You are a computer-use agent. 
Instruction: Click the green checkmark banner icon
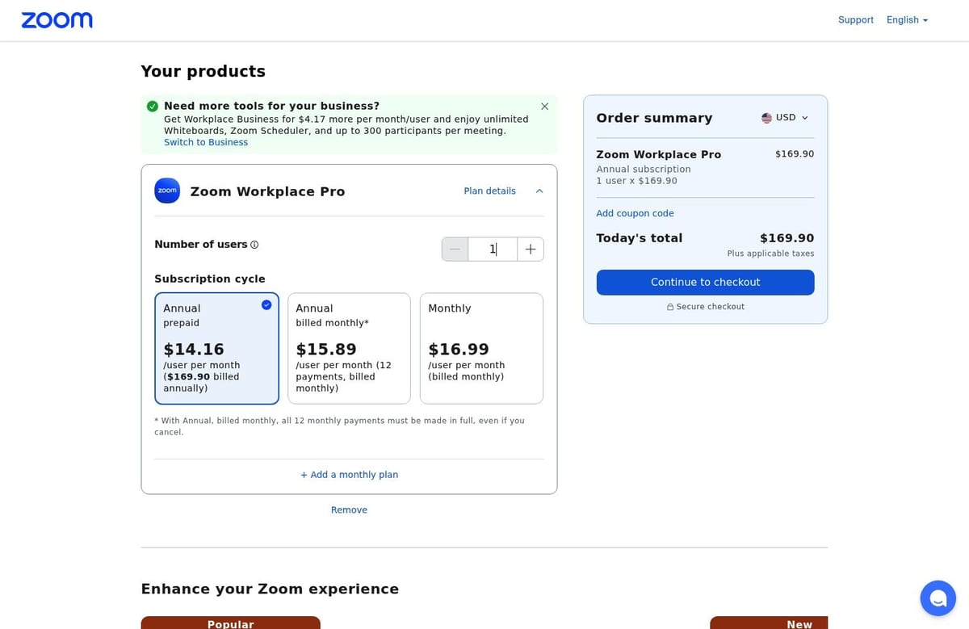tap(153, 106)
